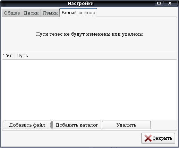The height and width of the screenshot is (148, 179).
Task: Close settings with the Закрыть button
Action: 158,138
